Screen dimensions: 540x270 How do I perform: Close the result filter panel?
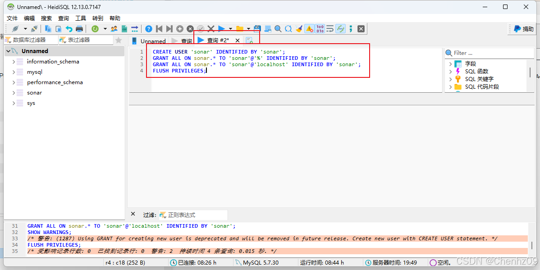[133, 214]
